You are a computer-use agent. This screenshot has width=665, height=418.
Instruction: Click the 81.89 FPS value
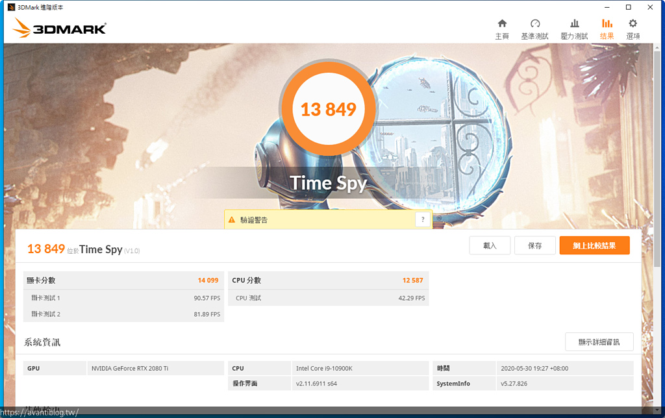(207, 314)
